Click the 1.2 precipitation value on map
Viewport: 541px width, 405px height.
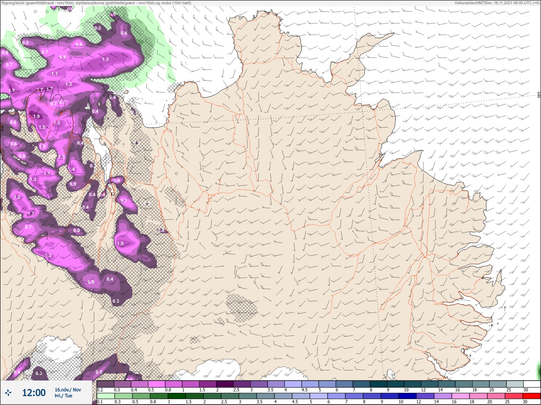tap(17, 197)
